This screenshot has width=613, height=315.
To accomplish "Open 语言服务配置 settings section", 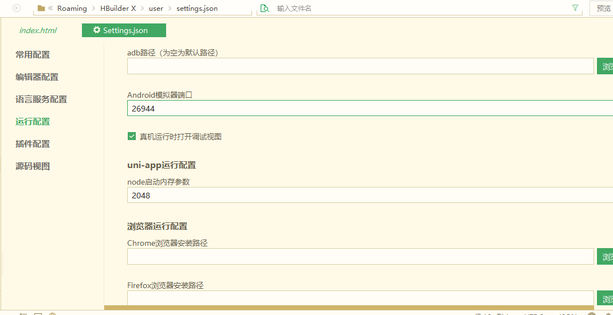I will pos(41,99).
